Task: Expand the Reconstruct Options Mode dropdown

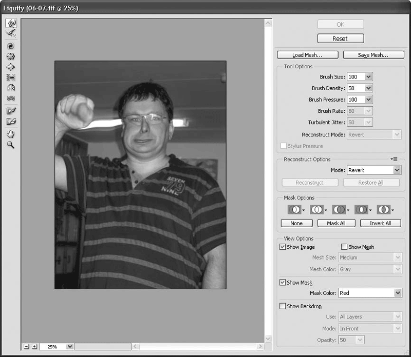Action: 397,170
